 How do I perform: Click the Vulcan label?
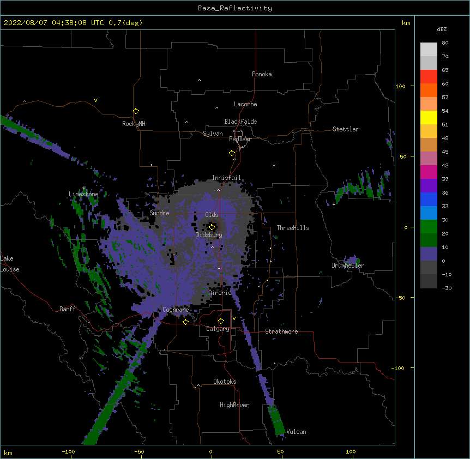click(296, 432)
